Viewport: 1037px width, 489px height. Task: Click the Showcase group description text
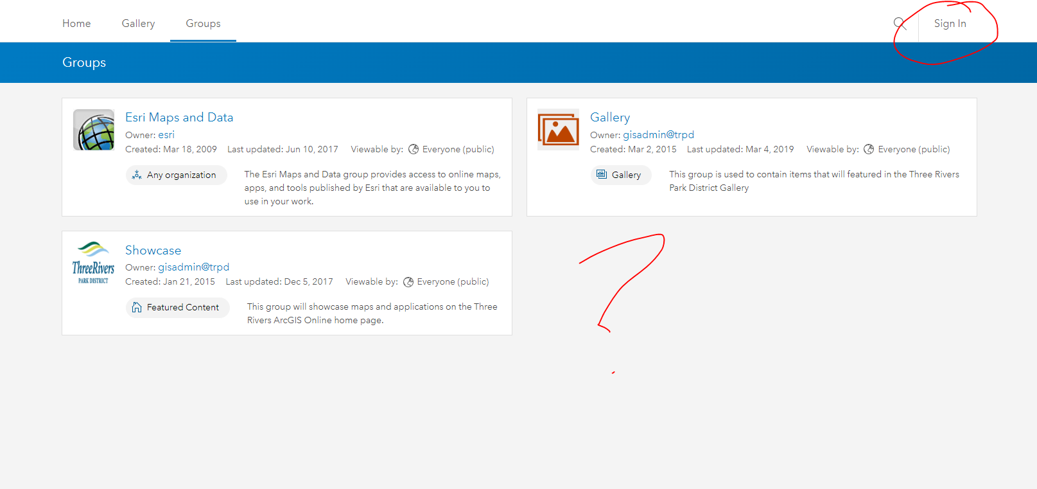click(x=372, y=314)
